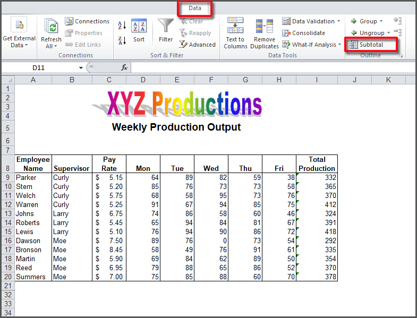Click the Total Production header cell

317,164
